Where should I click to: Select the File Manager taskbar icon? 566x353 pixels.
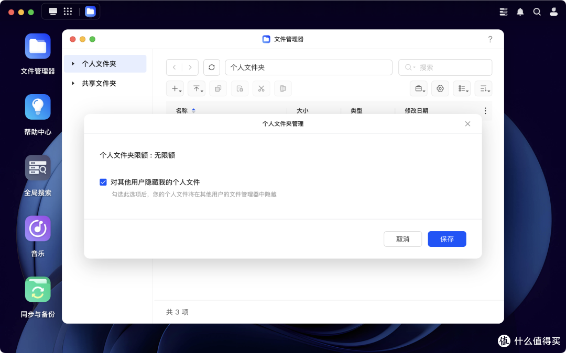(90, 12)
